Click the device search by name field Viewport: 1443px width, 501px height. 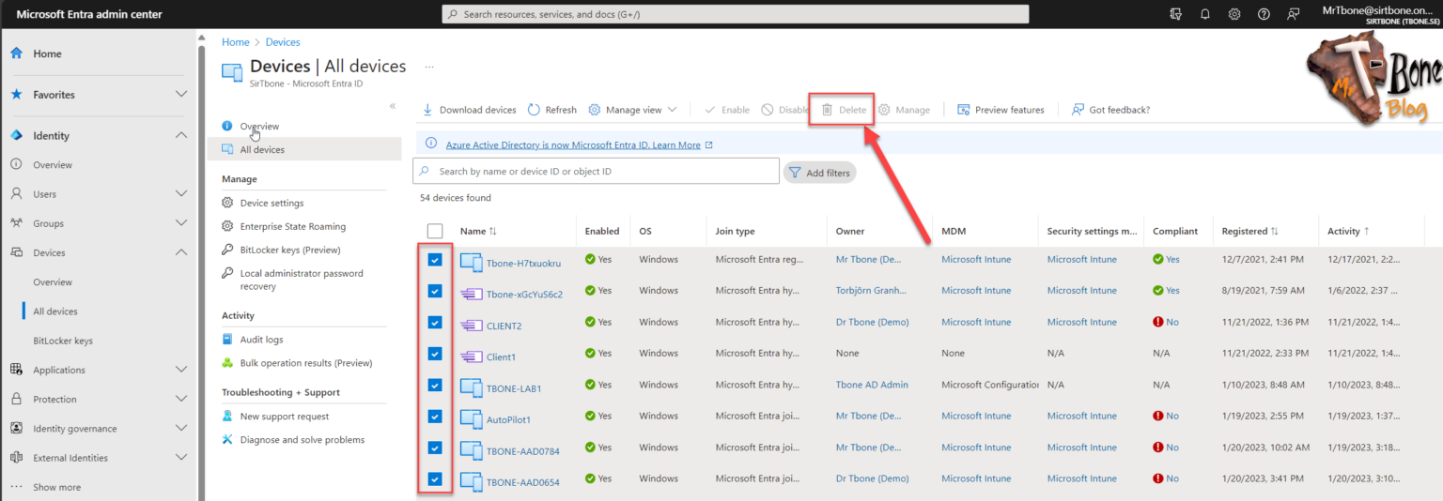click(x=597, y=172)
